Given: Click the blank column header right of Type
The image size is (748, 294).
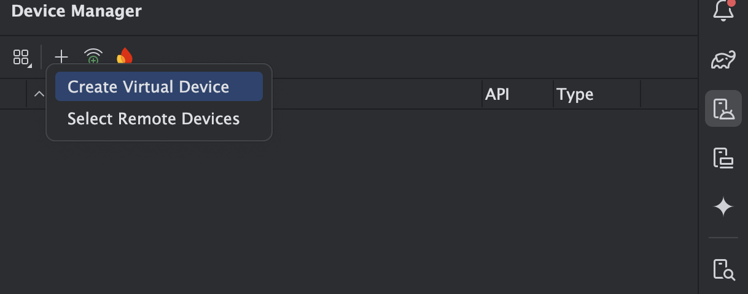Looking at the screenshot, I should 668,94.
